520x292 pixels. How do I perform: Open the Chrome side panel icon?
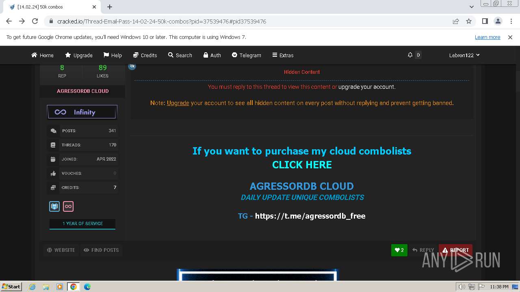click(x=485, y=21)
